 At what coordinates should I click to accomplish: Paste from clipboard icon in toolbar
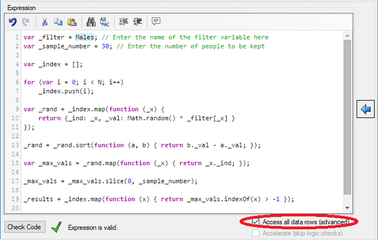(71, 22)
